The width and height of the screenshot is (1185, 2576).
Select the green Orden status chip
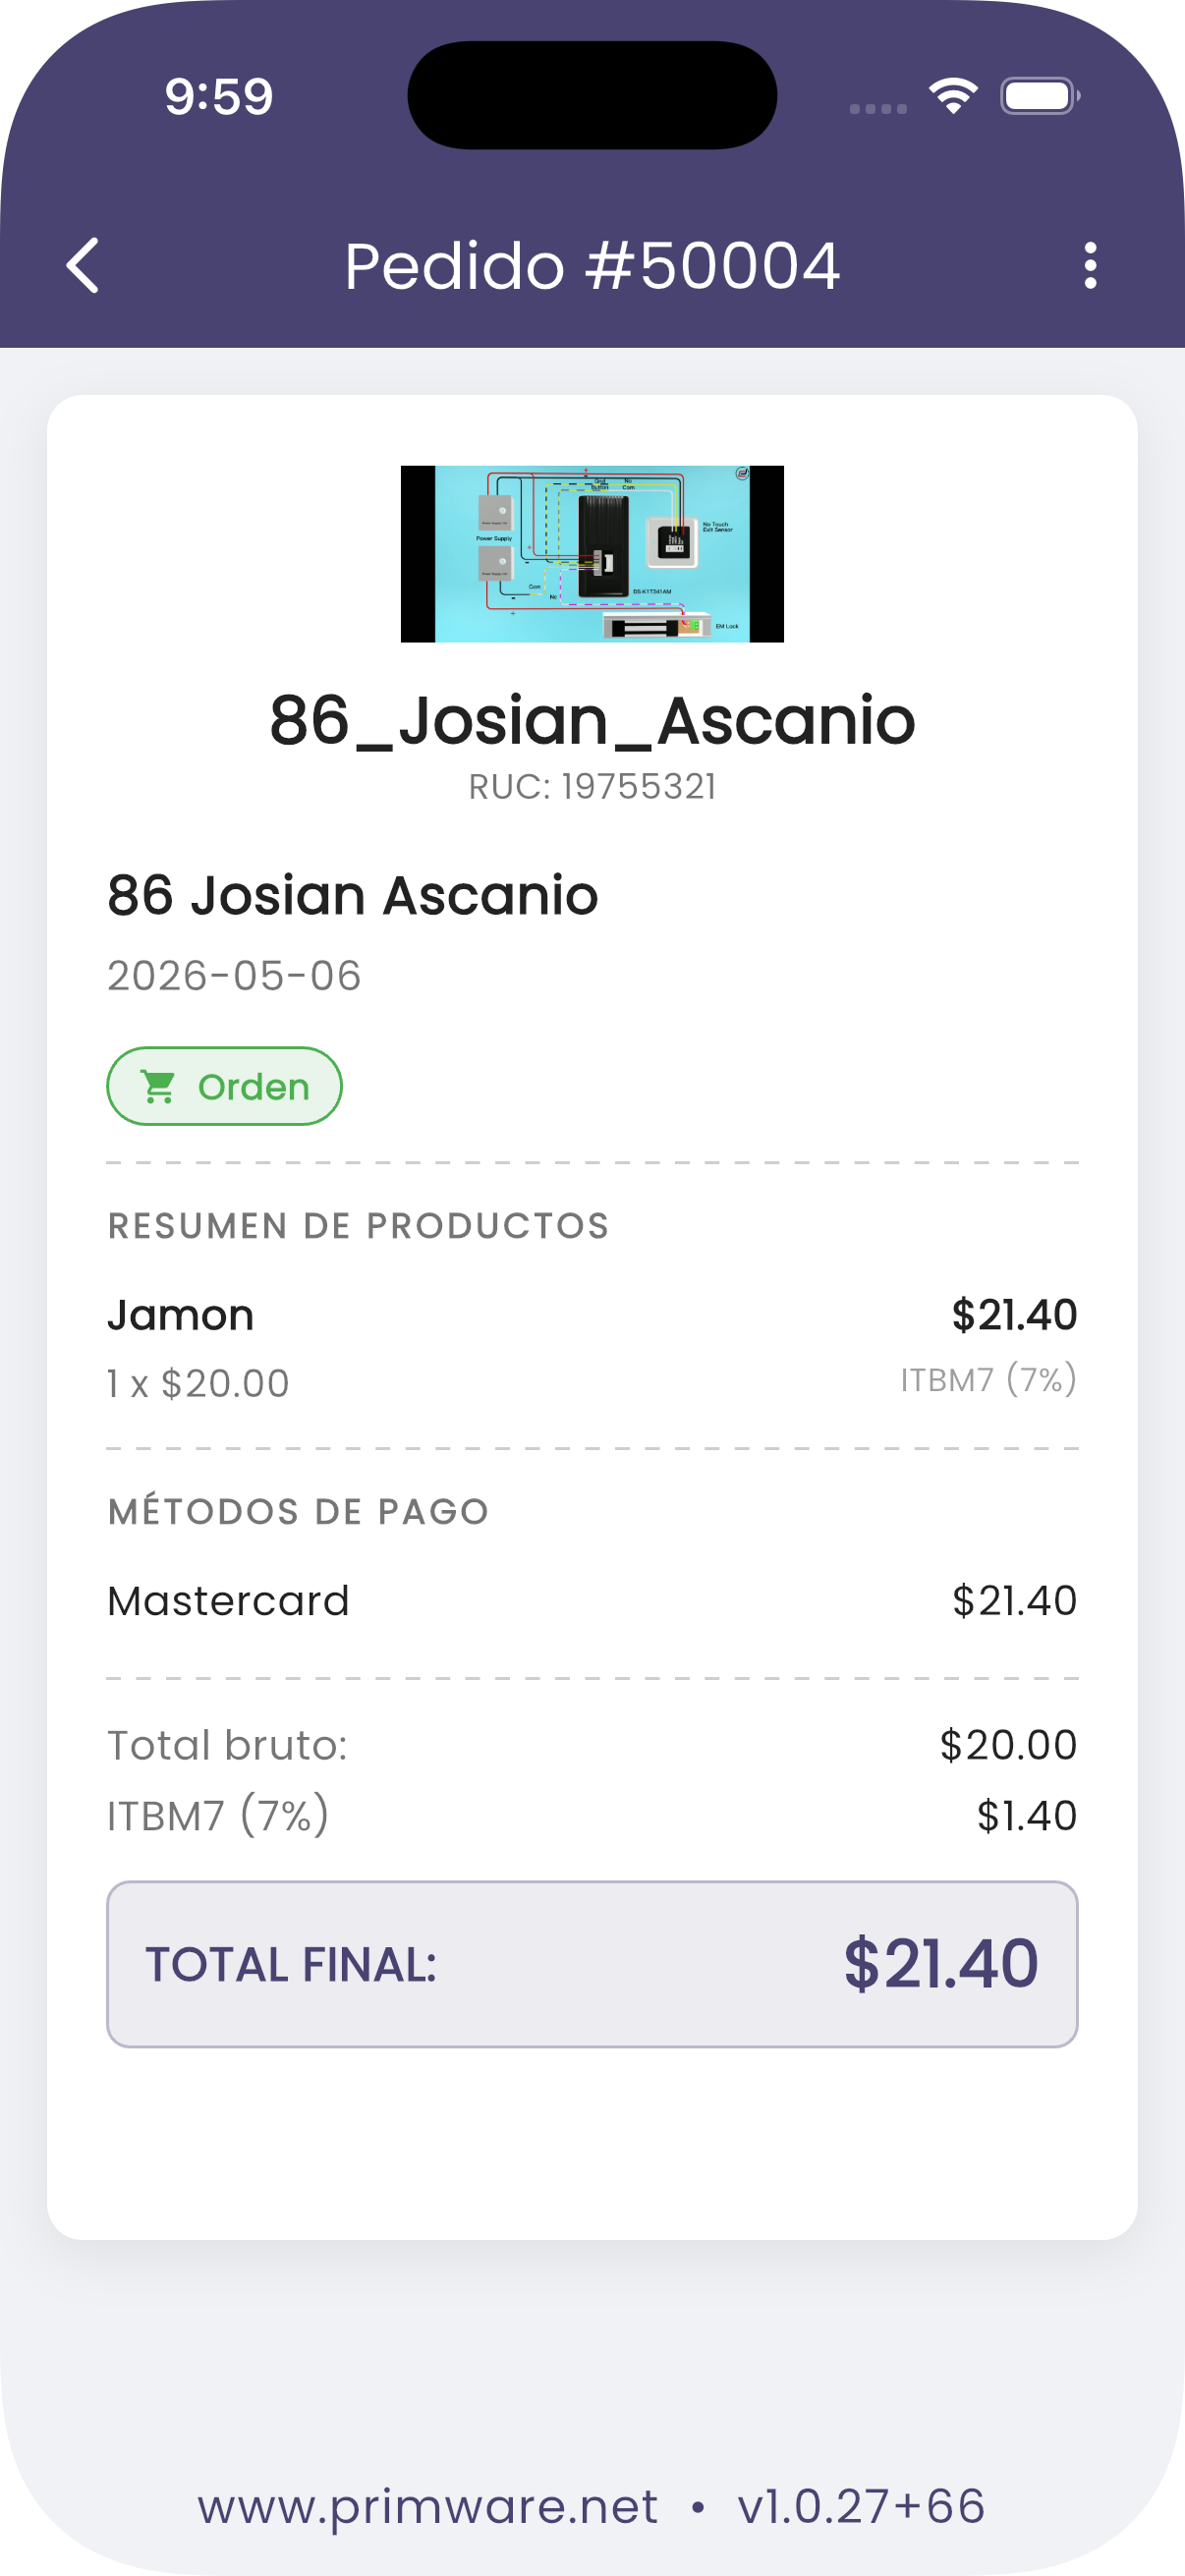click(x=224, y=1086)
